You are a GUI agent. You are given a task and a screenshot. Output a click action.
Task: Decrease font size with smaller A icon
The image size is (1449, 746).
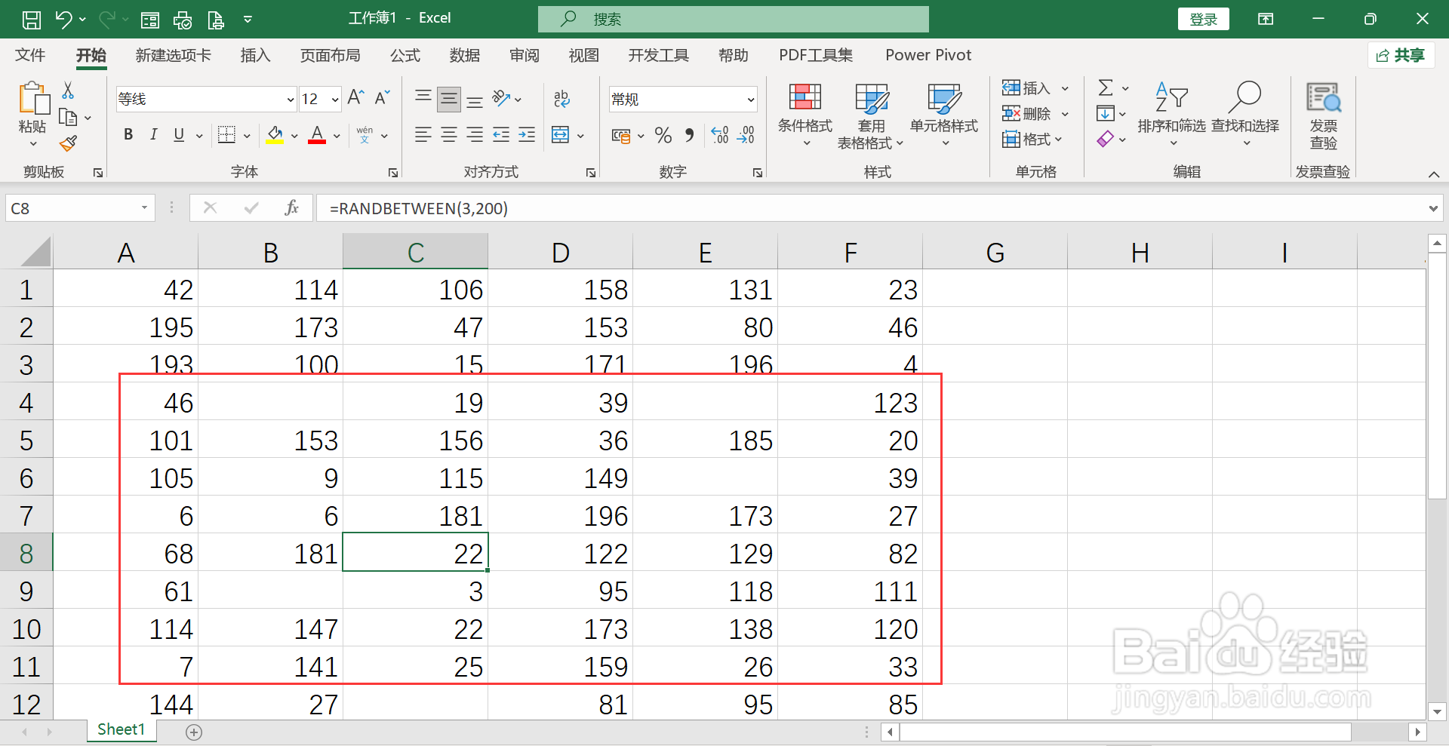point(383,98)
